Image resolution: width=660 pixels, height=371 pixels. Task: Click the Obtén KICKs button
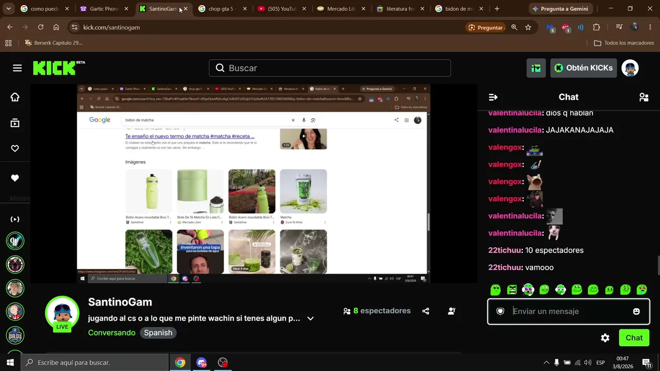[584, 68]
